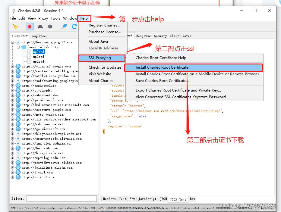This screenshot has height=212, width=281.
Task: Switch to the JavaScript bottom tab
Action: pyautogui.click(x=147, y=199)
